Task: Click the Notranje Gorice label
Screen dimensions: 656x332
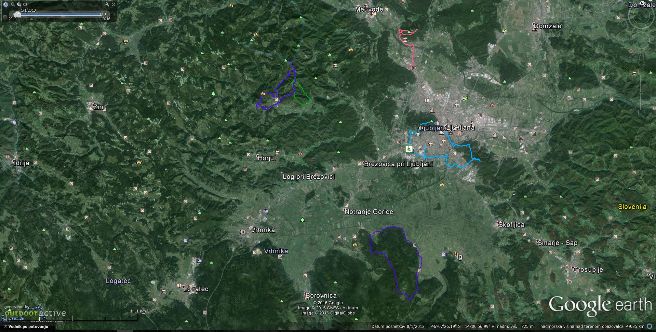Action: [x=369, y=212]
